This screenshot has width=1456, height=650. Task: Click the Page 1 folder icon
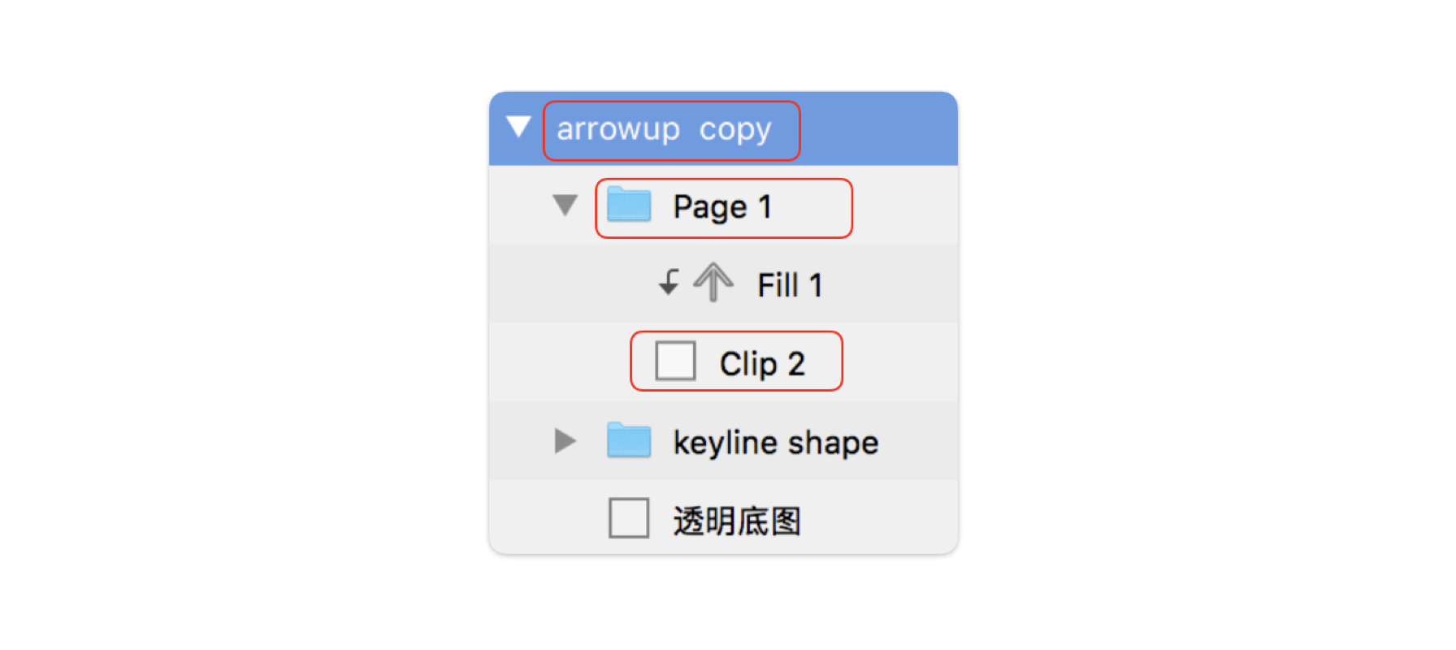(629, 206)
